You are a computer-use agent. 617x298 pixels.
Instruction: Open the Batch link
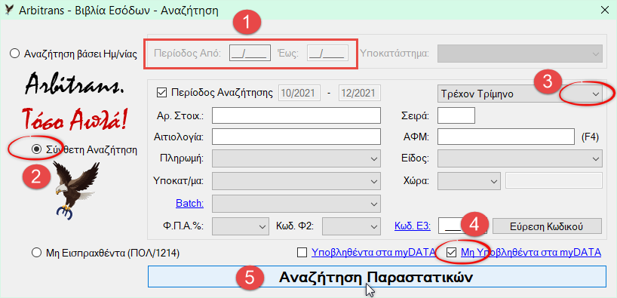click(x=189, y=203)
